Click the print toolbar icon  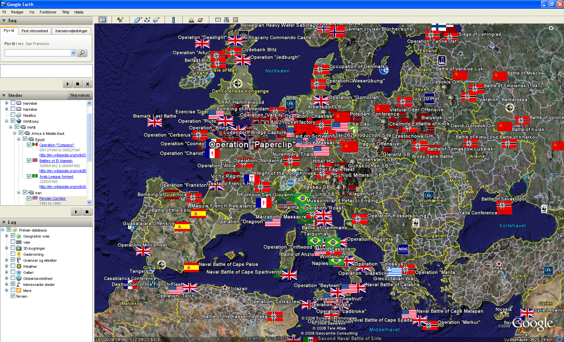coord(227,20)
